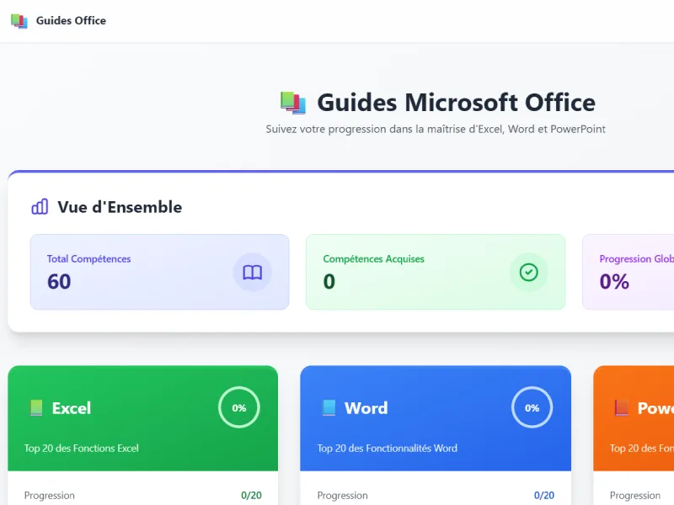Click the open book icon in Total Compétences
The width and height of the screenshot is (674, 505).
click(x=252, y=272)
